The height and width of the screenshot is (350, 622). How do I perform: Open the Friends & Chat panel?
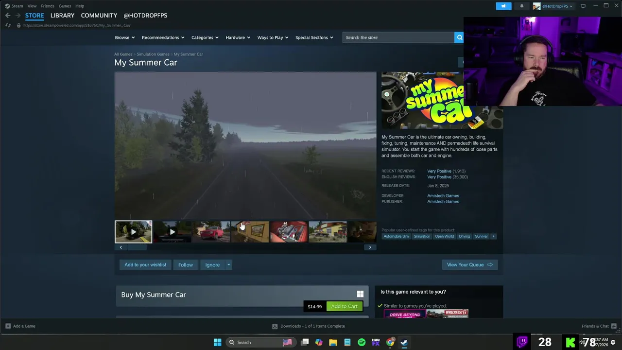(599, 326)
